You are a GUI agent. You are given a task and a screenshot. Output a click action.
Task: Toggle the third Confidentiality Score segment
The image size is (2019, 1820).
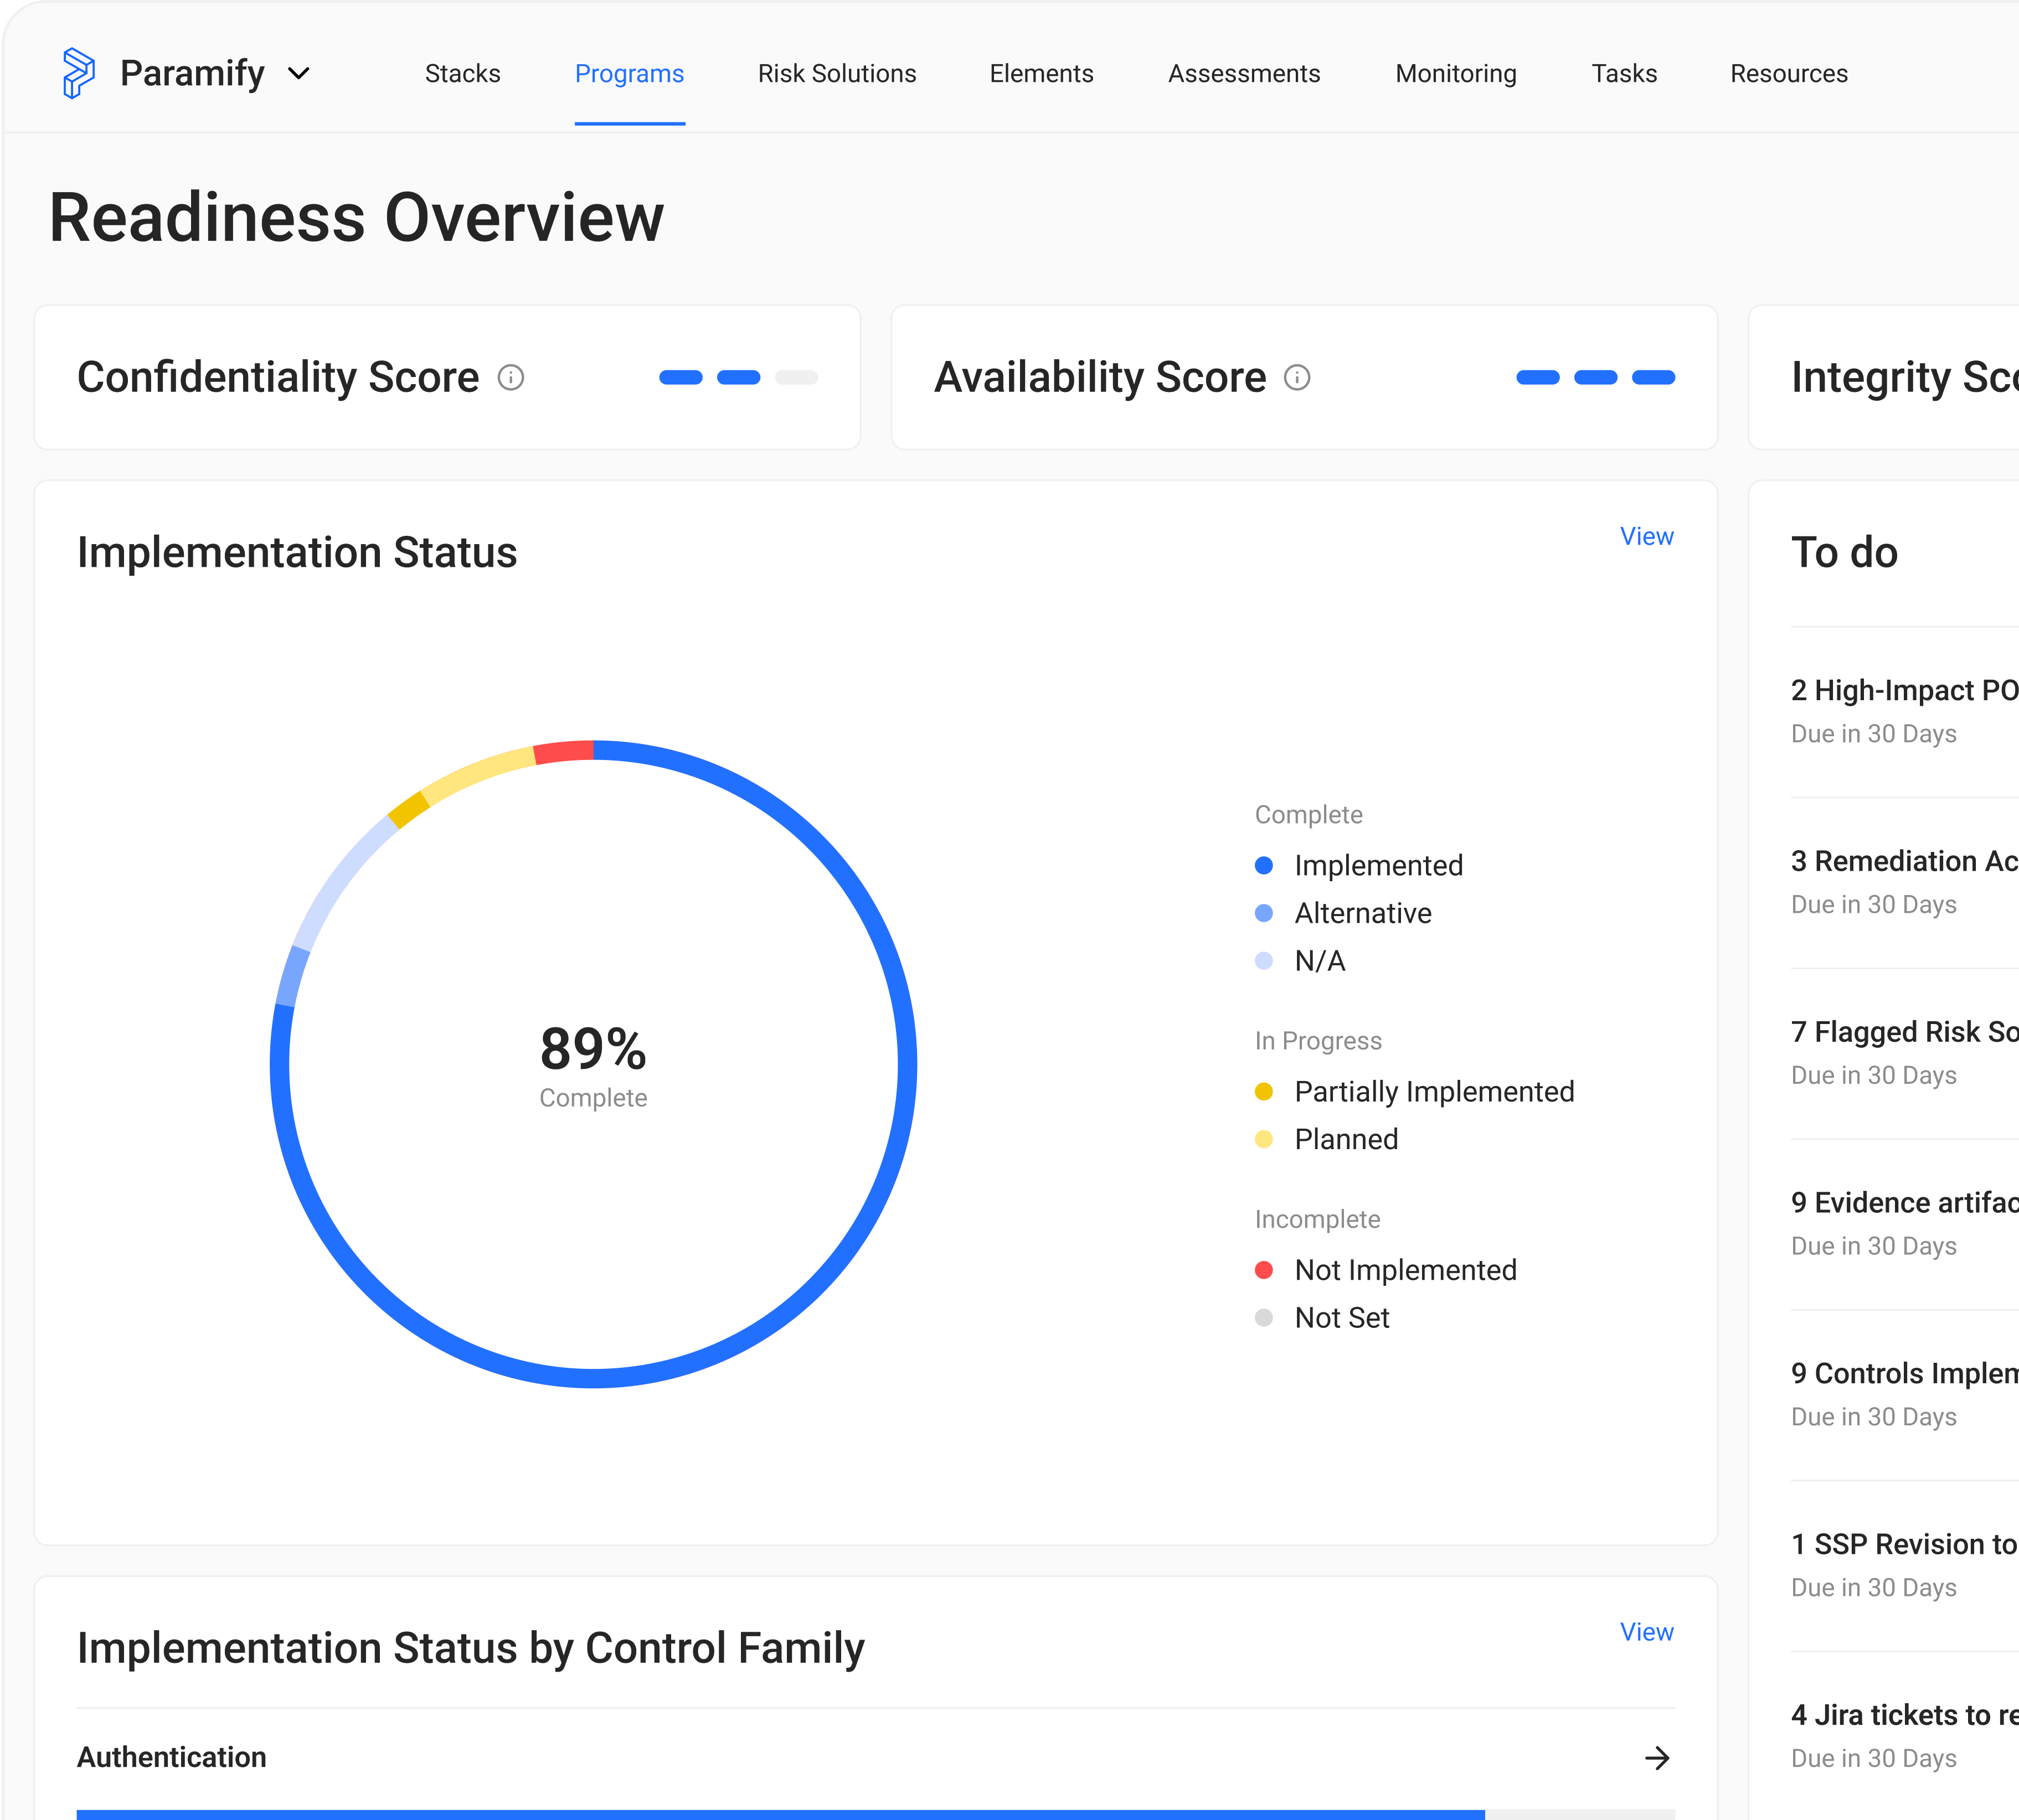coord(797,377)
